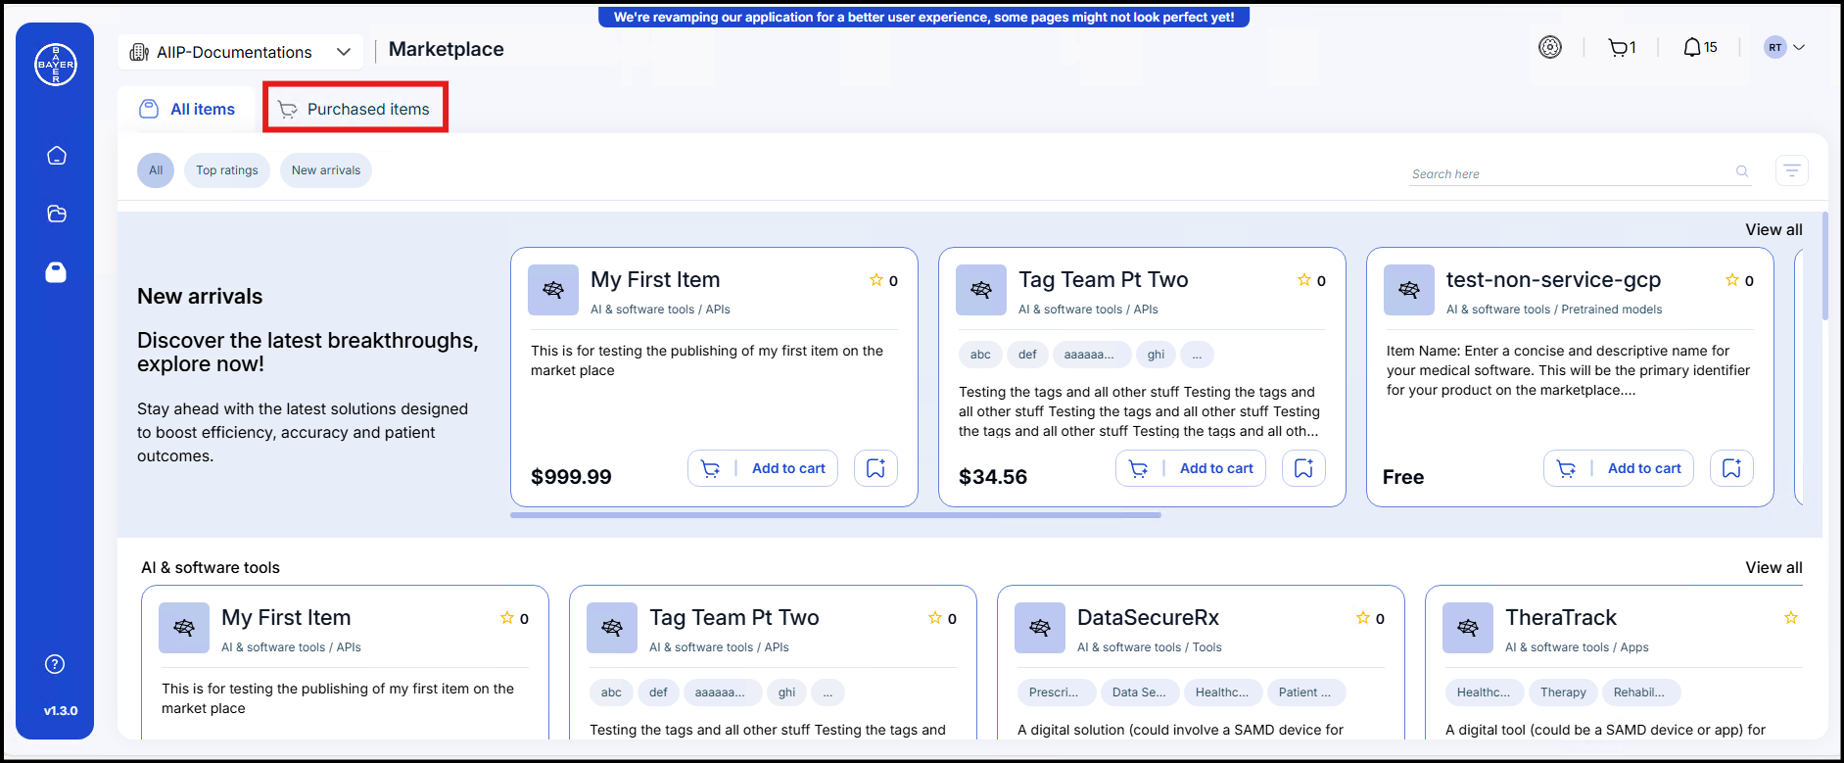Bookmark test-non-service-gcp item
Image resolution: width=1844 pixels, height=763 pixels.
pyautogui.click(x=1731, y=468)
